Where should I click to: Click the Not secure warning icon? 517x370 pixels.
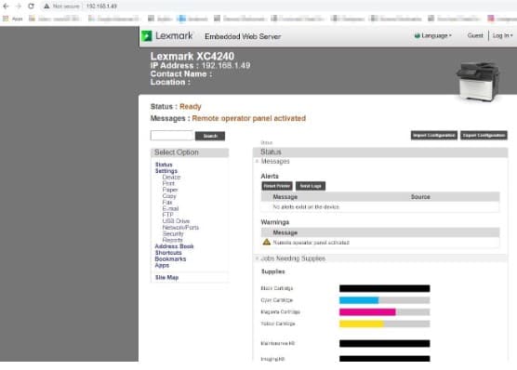[46, 6]
